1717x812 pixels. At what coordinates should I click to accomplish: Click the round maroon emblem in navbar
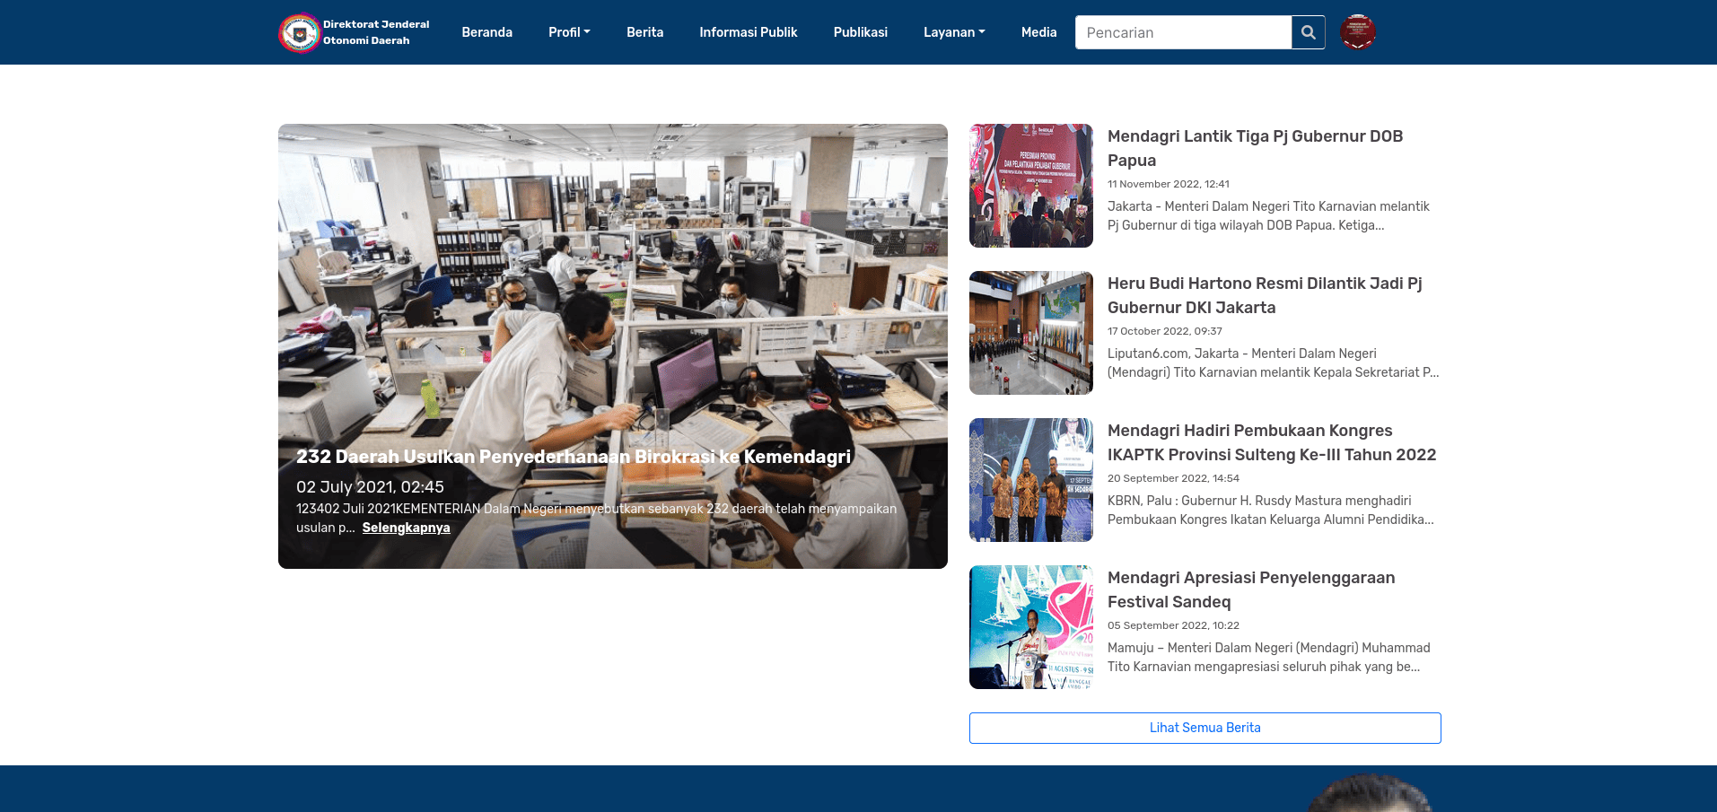tap(1358, 32)
